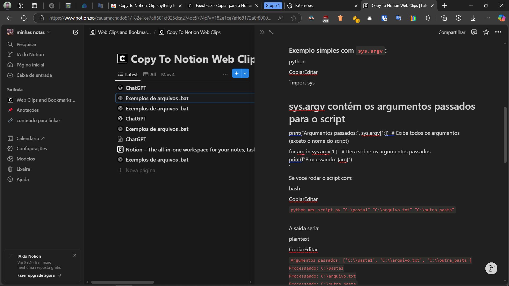Click browser back arrow
This screenshot has height=286, width=509.
[x=9, y=18]
